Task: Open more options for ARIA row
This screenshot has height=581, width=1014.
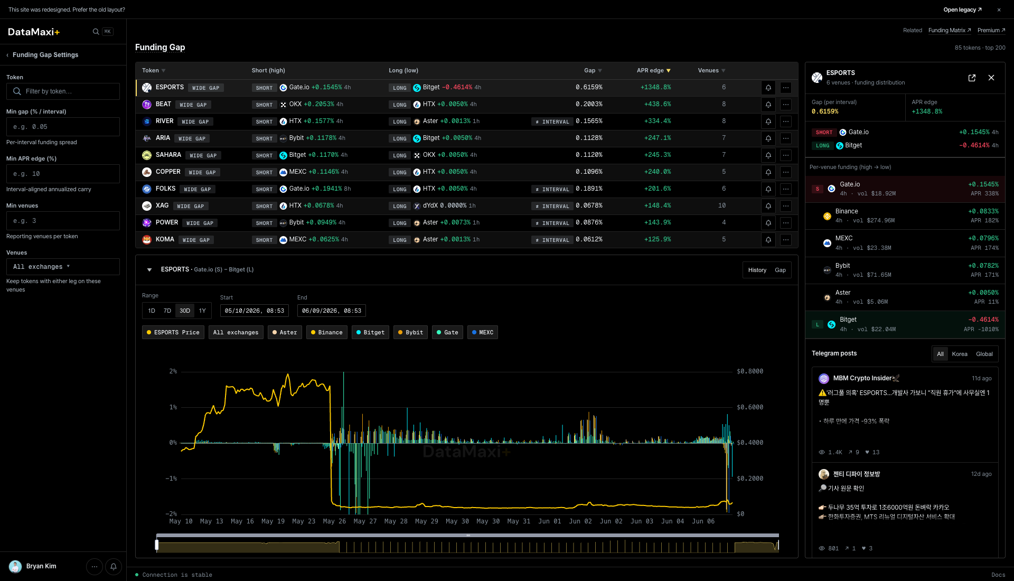Action: click(786, 138)
